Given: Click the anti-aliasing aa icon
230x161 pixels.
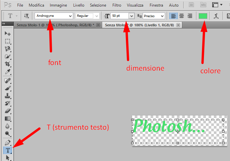Looking at the screenshot, I should point(139,16).
